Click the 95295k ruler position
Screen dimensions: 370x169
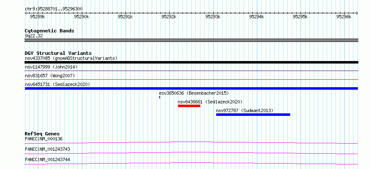tap(300, 17)
